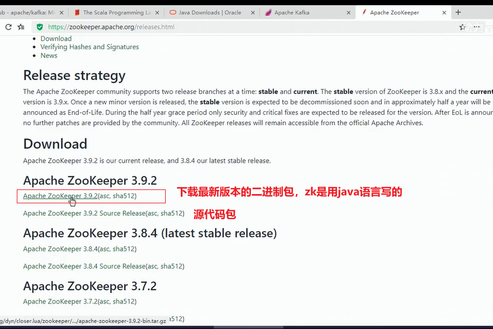Open sha512 for 3.9.2 Source Release
This screenshot has height=329, width=493.
(x=171, y=213)
